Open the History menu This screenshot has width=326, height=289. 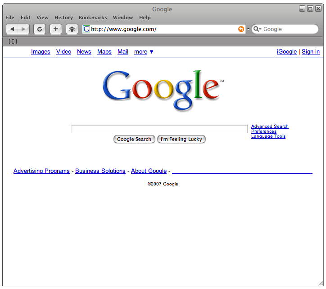pos(63,18)
